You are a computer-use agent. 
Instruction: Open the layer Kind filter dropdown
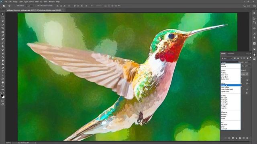click(x=227, y=58)
